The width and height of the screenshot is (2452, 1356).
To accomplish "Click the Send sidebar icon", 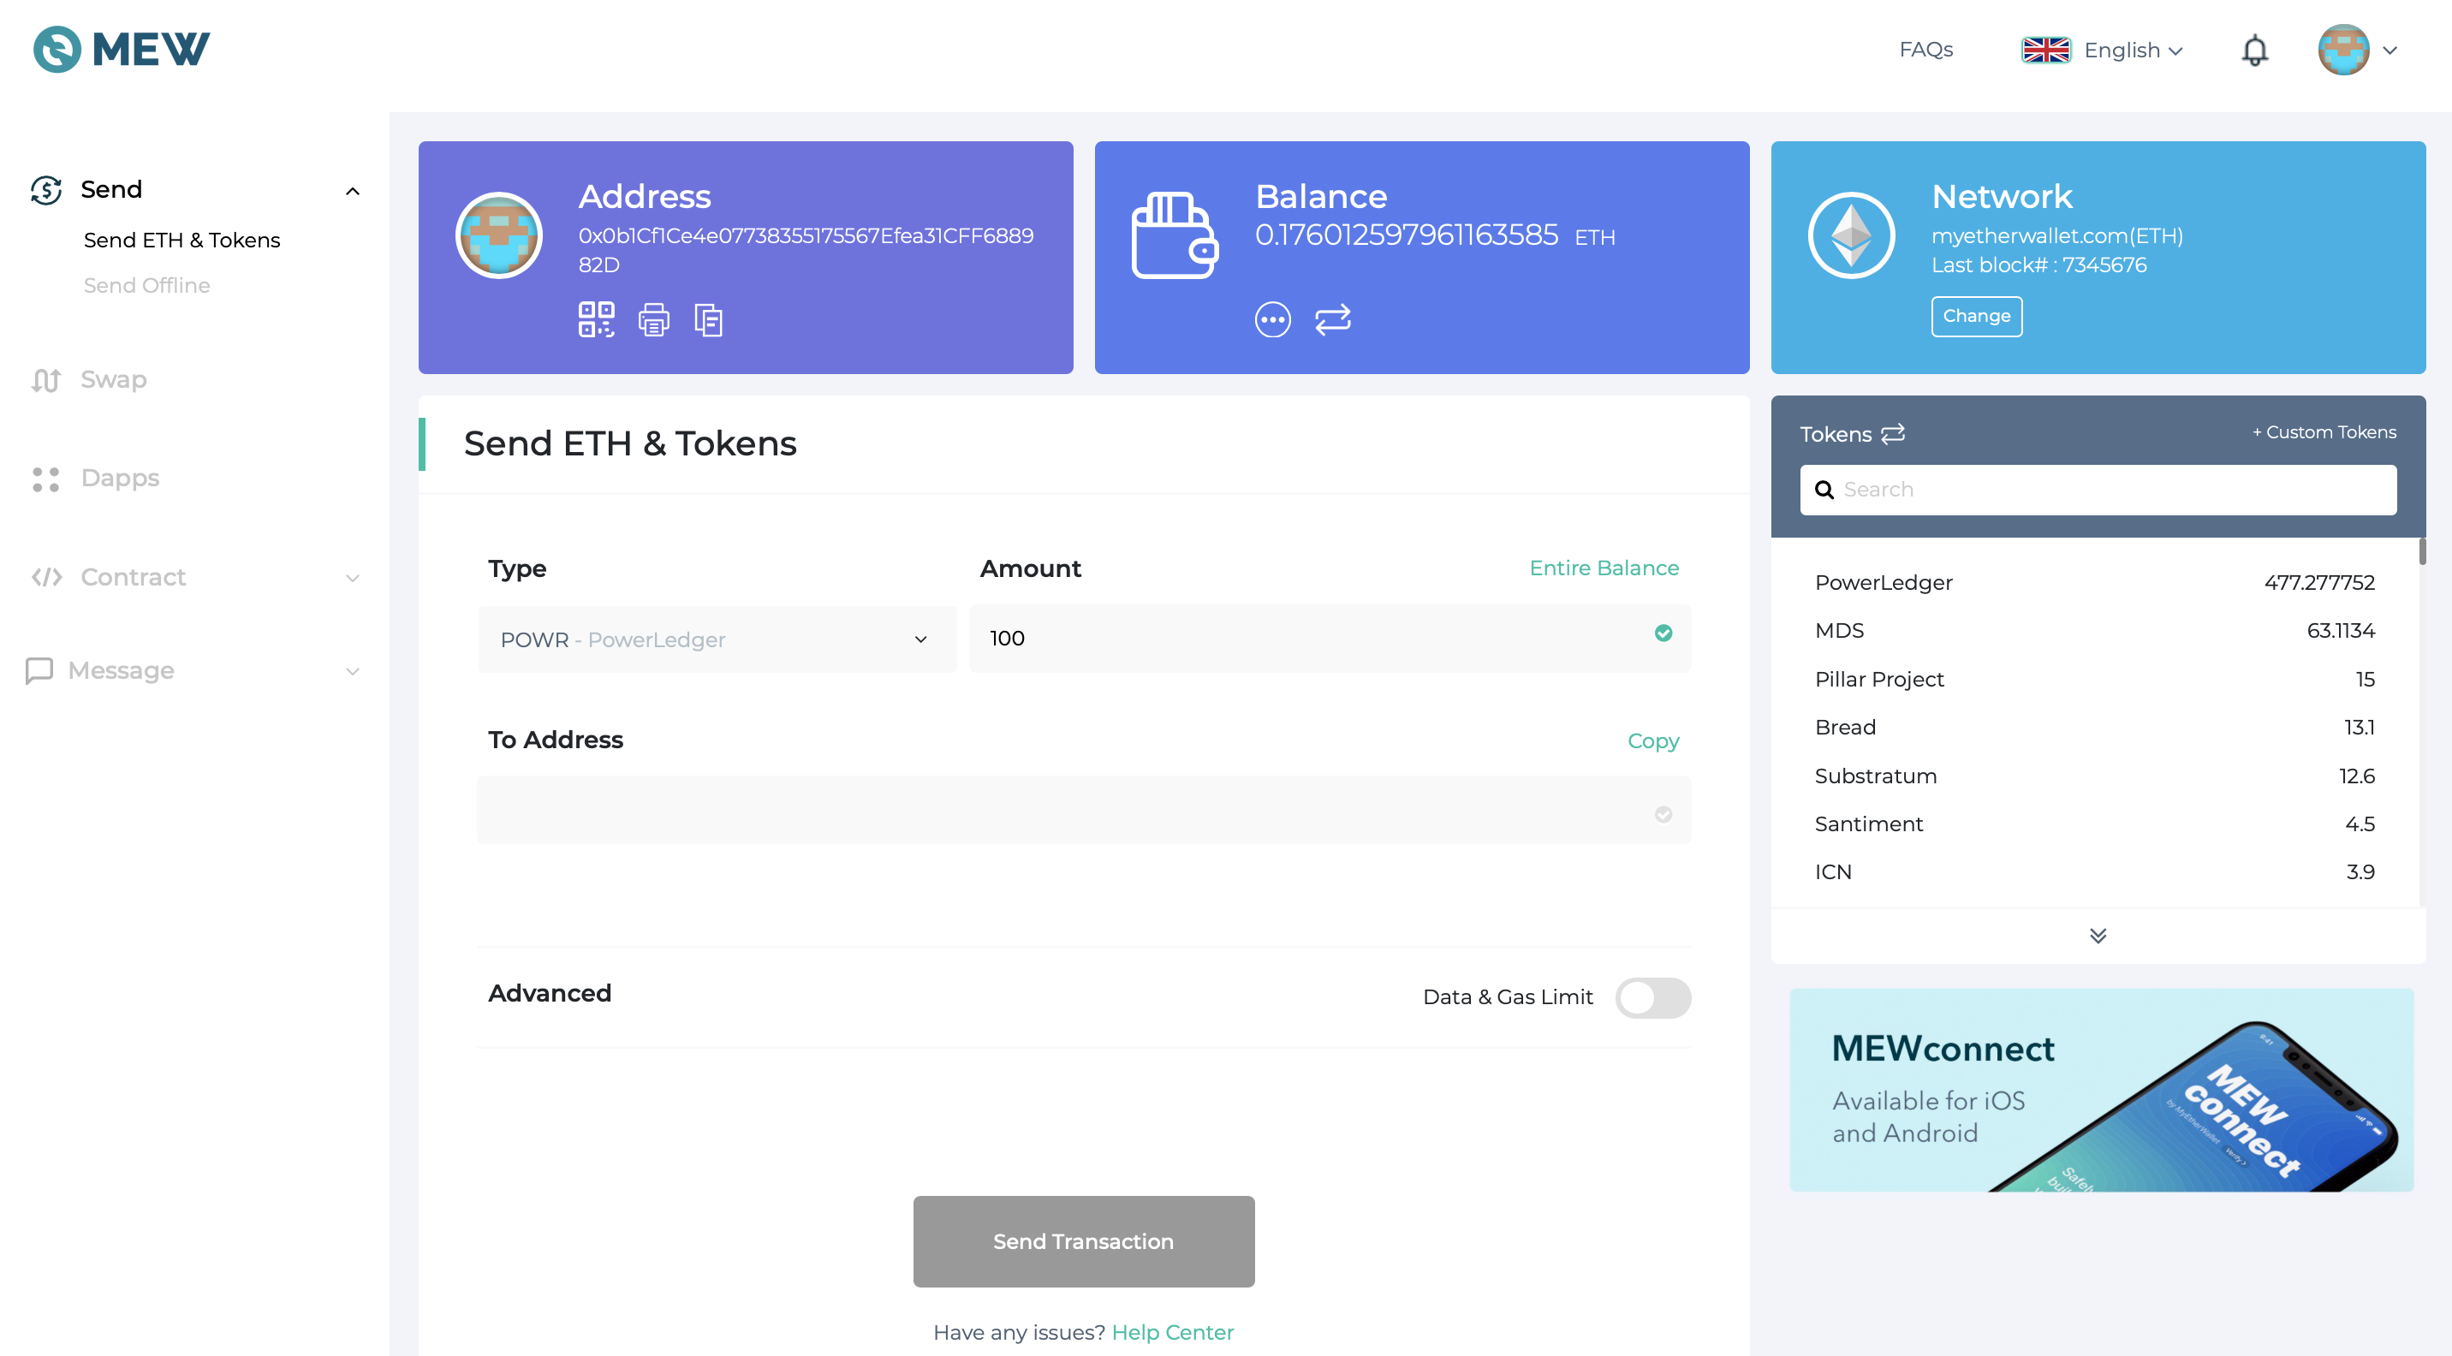I will (x=45, y=189).
